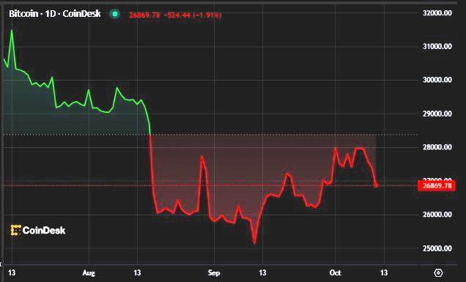Toggle the teal market status indicator dot
Image resolution: width=466 pixels, height=282 pixels.
coord(115,14)
